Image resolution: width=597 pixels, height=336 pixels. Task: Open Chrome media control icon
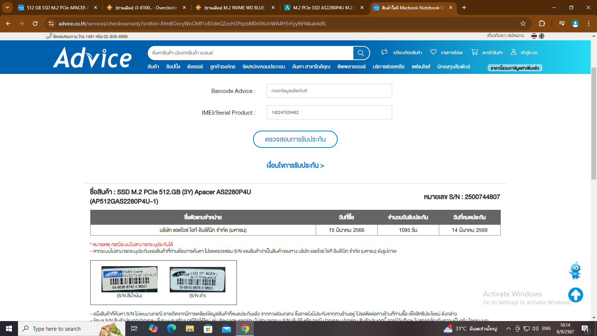[562, 24]
